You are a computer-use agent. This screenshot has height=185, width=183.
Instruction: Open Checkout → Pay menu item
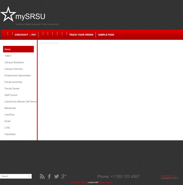25,35
